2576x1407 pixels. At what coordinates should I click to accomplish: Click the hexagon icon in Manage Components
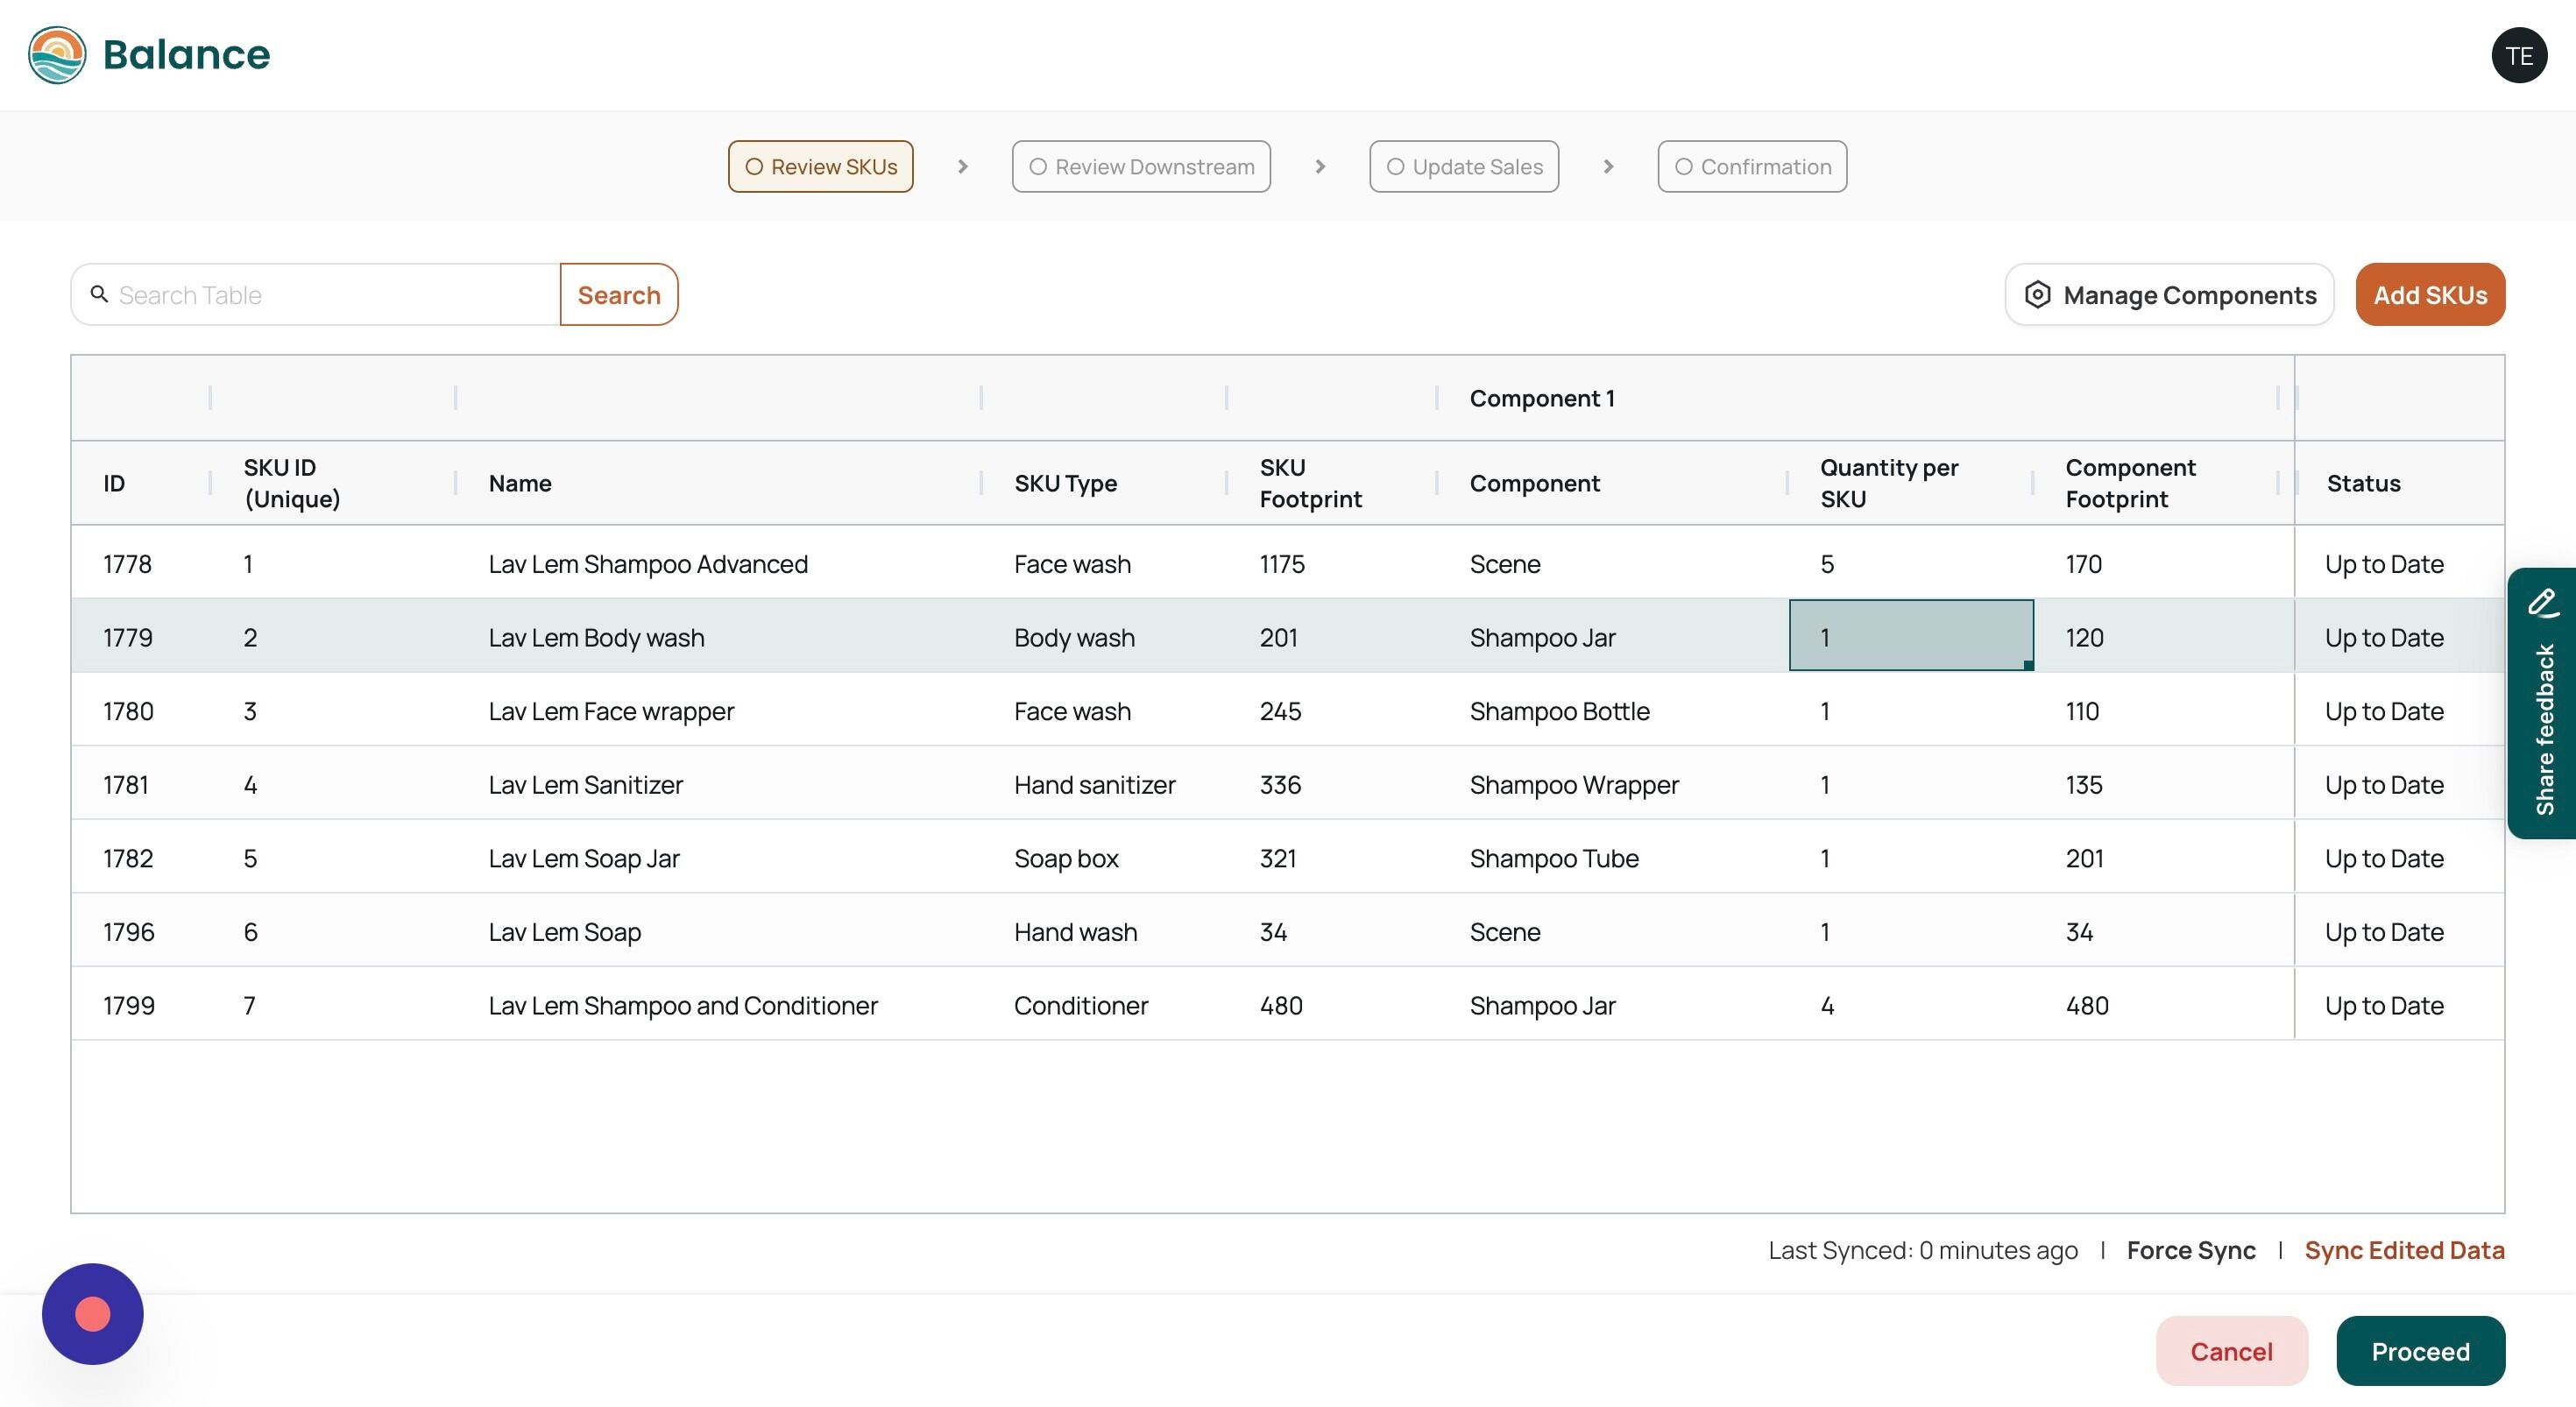tap(2037, 294)
